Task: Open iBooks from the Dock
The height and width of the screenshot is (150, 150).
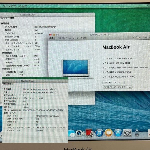Action: (x=108, y=133)
